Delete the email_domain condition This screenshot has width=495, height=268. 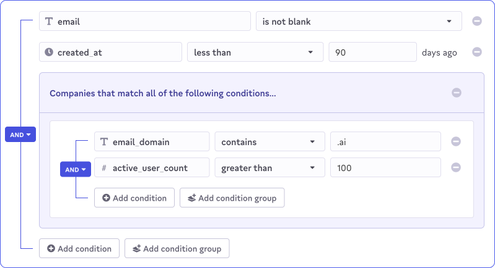tap(456, 141)
